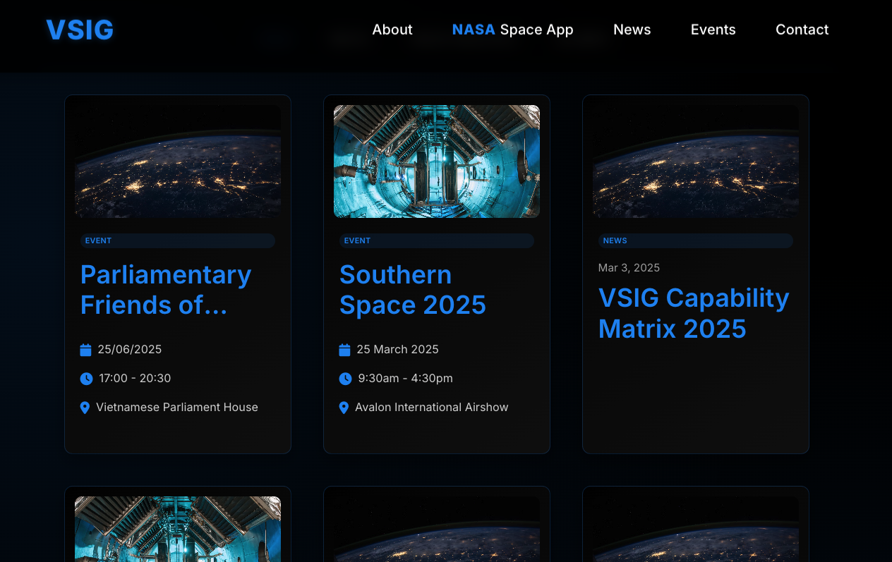Click the VSIG logo in the header
This screenshot has width=892, height=562.
(x=80, y=30)
